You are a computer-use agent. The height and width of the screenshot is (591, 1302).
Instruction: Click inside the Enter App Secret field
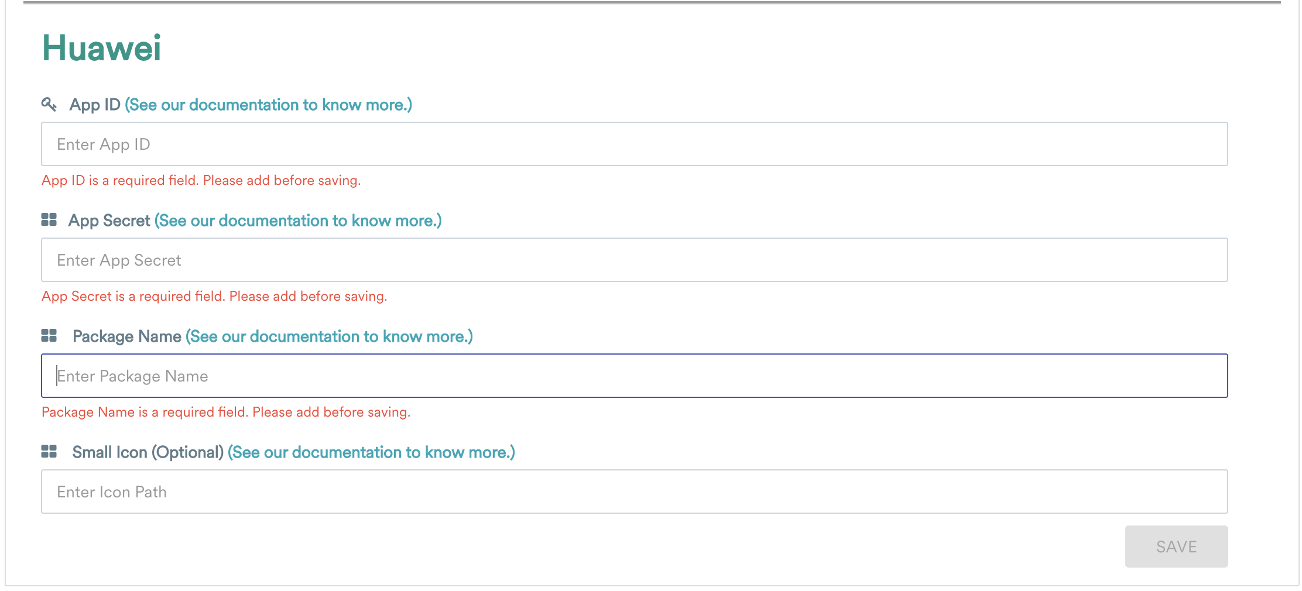(634, 260)
